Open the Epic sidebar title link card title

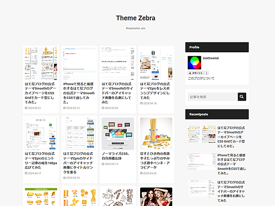78,163
